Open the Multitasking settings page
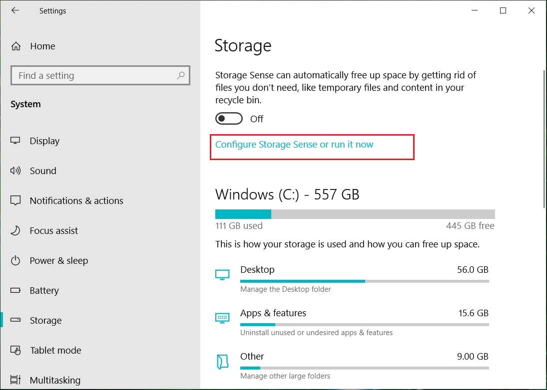 pyautogui.click(x=55, y=381)
